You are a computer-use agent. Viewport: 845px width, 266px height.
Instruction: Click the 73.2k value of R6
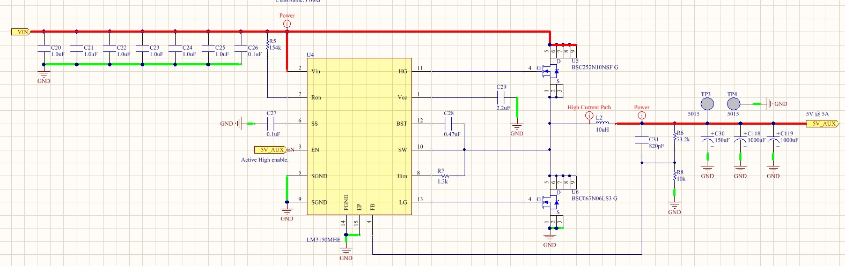(683, 139)
